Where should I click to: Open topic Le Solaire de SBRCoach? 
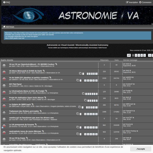pyautogui.click(x=20, y=104)
